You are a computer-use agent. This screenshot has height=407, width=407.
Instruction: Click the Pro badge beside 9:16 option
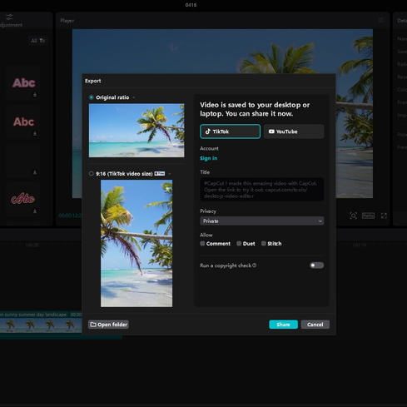(x=160, y=174)
